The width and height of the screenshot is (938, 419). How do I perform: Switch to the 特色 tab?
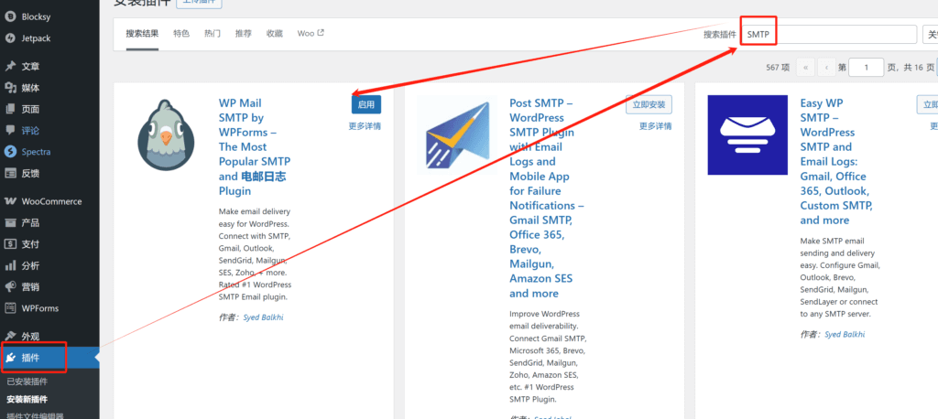tap(181, 34)
